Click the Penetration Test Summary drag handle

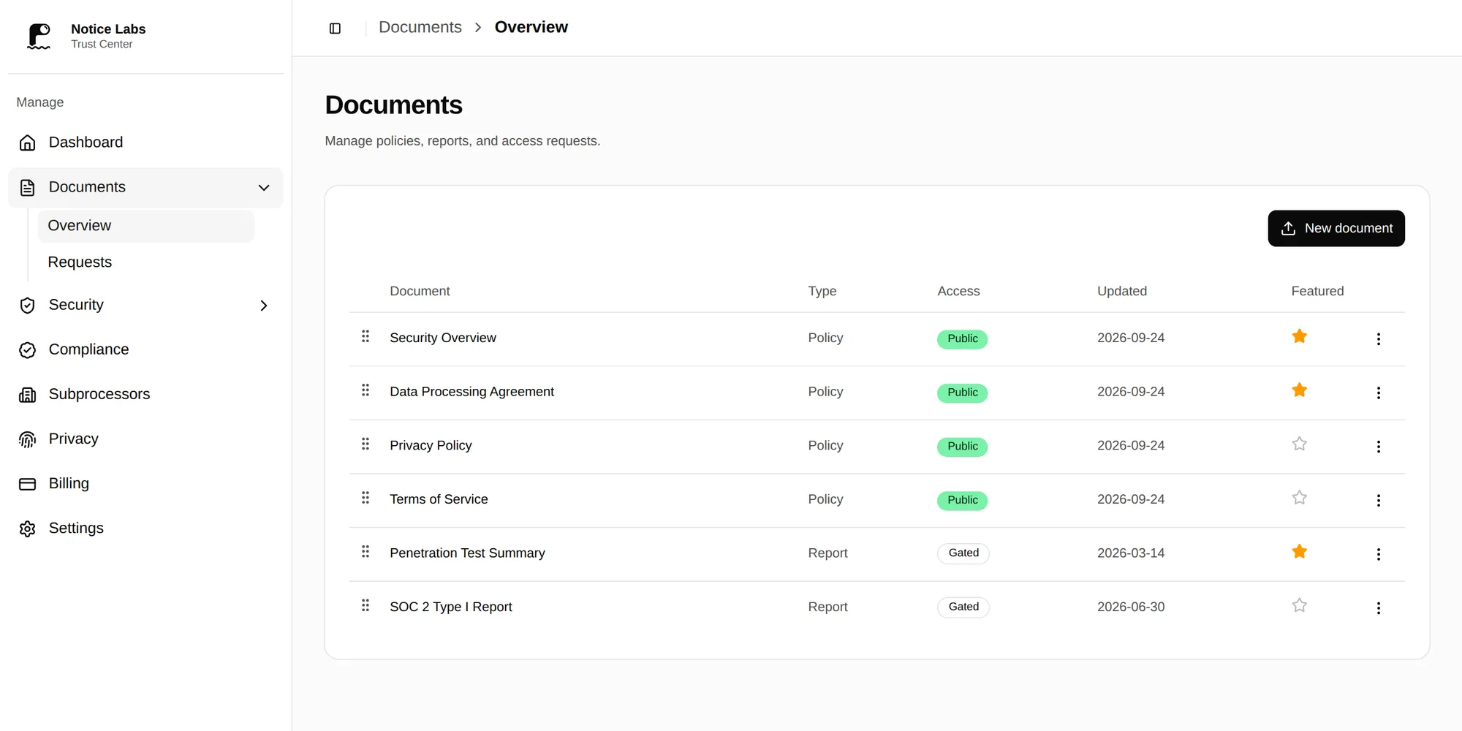click(x=365, y=552)
